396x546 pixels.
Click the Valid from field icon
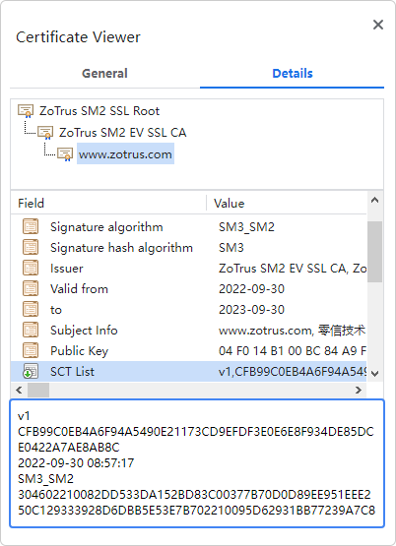pyautogui.click(x=31, y=288)
